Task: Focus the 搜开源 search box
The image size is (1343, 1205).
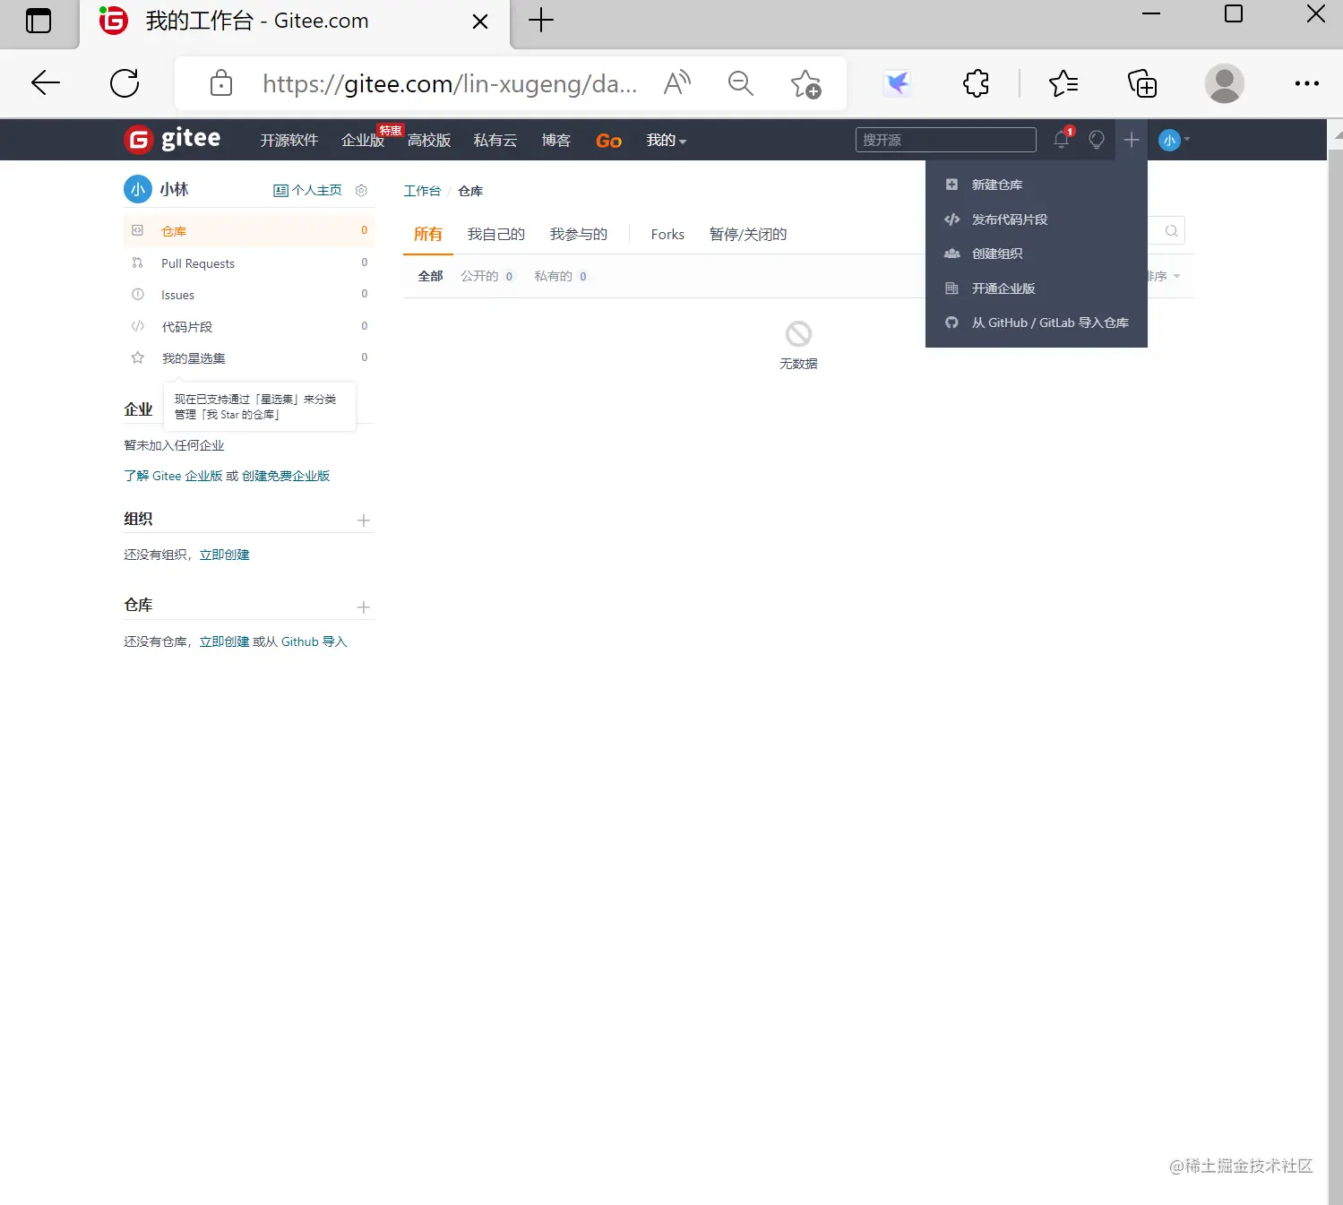Action: tap(946, 140)
